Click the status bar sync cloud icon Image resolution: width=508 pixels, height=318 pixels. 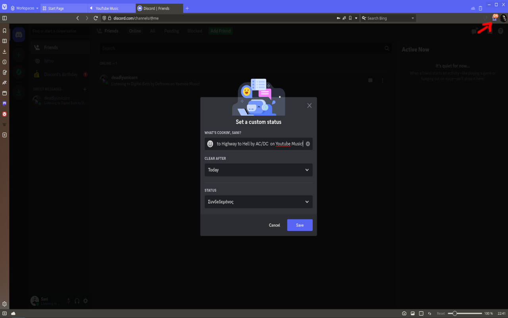13,313
